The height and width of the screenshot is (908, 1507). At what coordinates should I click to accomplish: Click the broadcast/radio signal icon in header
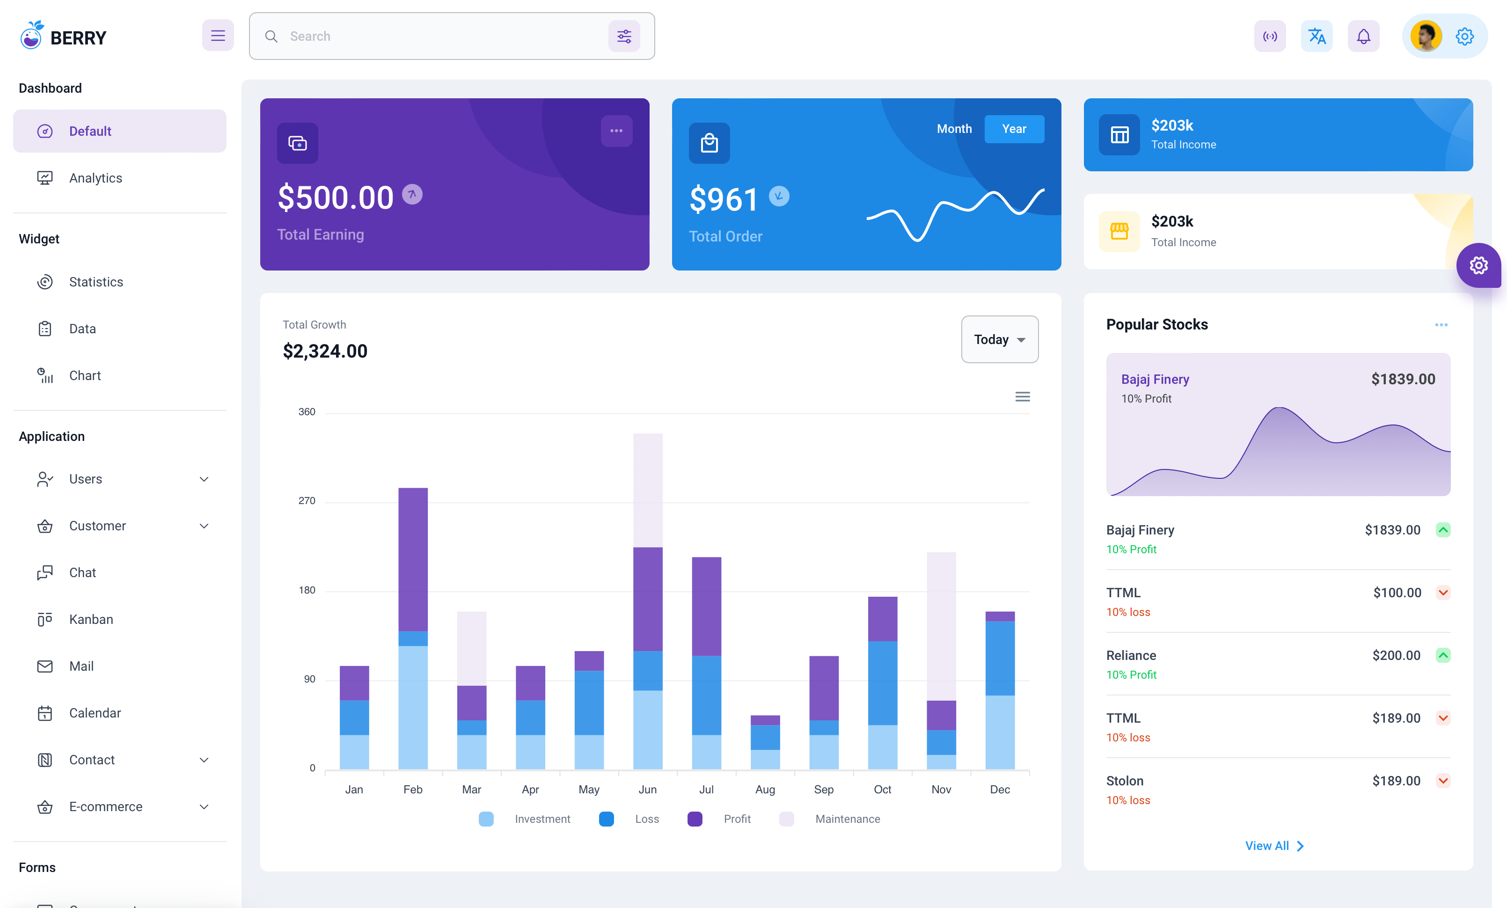tap(1269, 36)
